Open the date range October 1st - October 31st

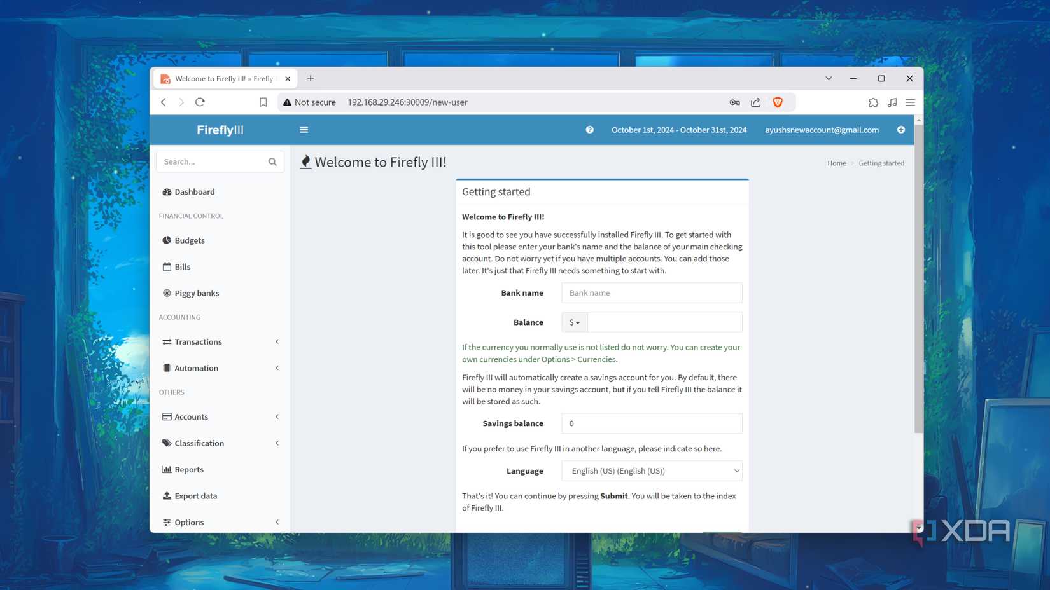678,129
